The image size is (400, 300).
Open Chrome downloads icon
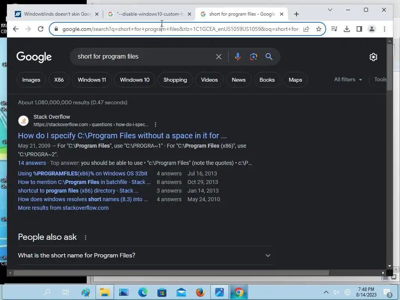pyautogui.click(x=347, y=29)
